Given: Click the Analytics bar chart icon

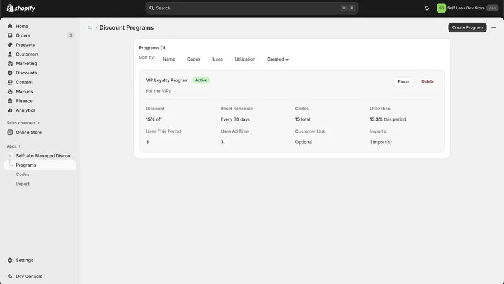Looking at the screenshot, I should [10, 110].
